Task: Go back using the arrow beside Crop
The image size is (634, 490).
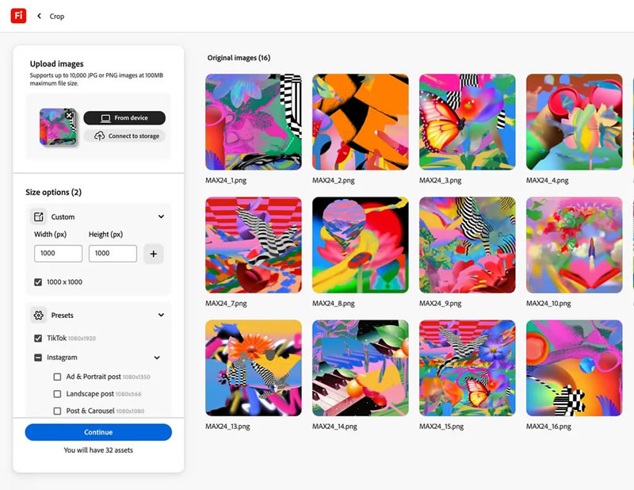Action: tap(39, 16)
